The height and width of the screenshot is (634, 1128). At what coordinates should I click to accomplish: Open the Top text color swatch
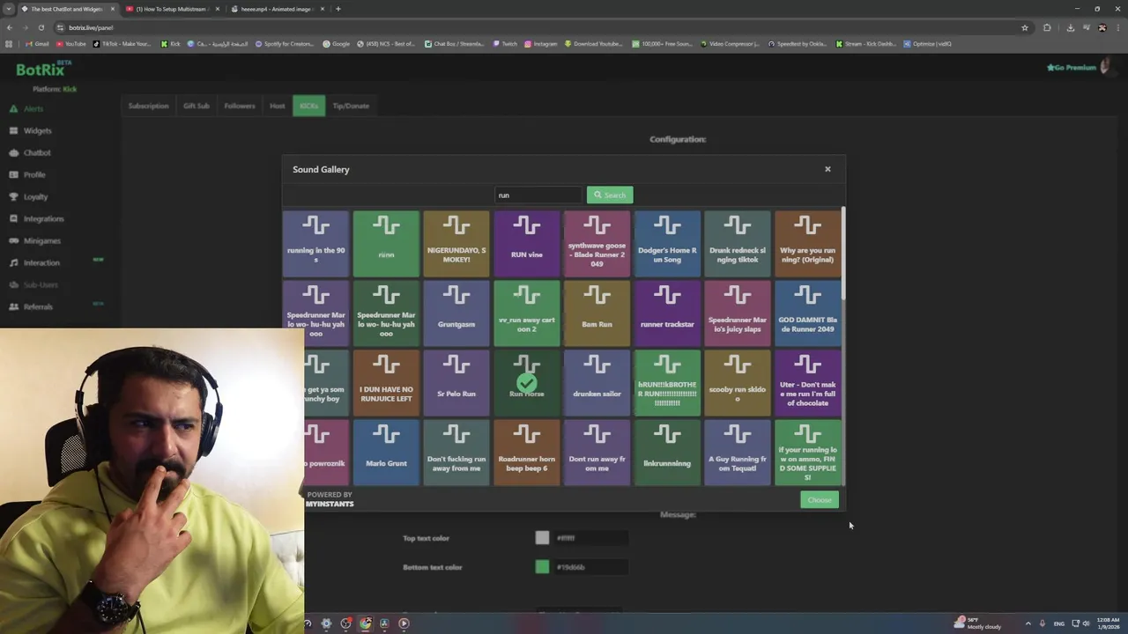tap(542, 538)
